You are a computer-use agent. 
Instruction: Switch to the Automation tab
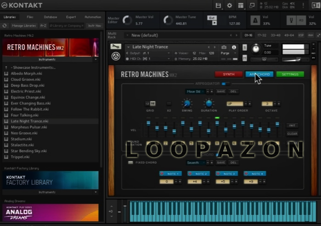coord(93,17)
